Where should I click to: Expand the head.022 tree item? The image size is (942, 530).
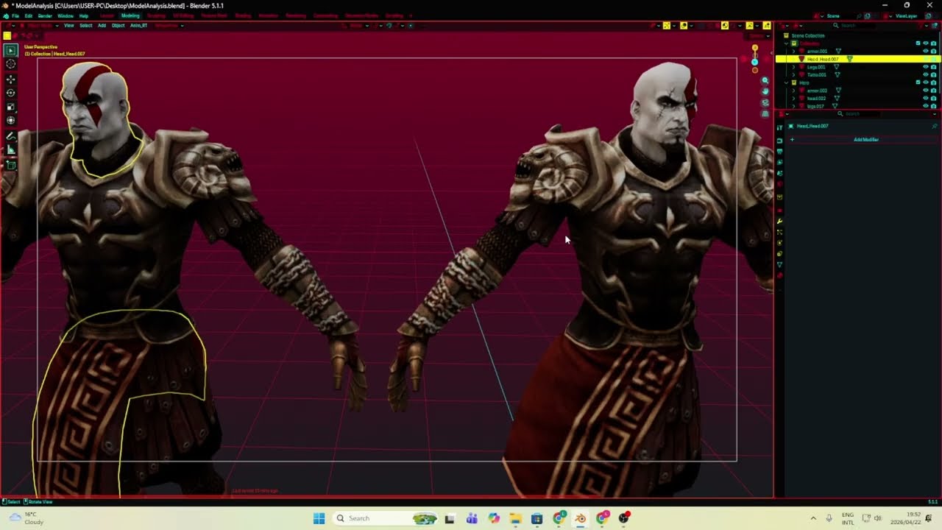pyautogui.click(x=793, y=98)
